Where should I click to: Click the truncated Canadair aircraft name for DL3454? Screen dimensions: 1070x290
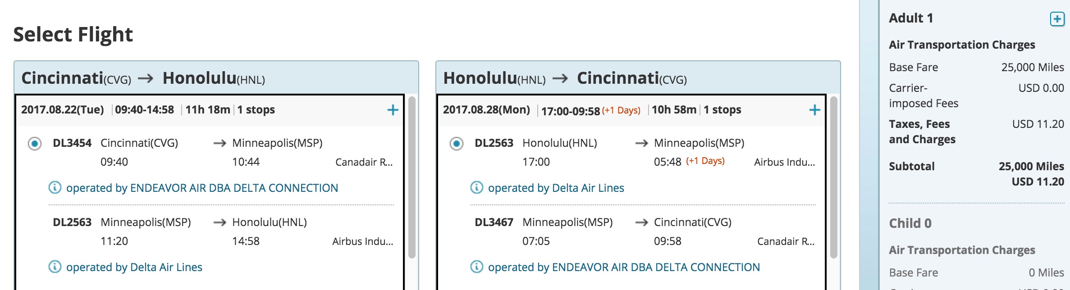pyautogui.click(x=364, y=162)
